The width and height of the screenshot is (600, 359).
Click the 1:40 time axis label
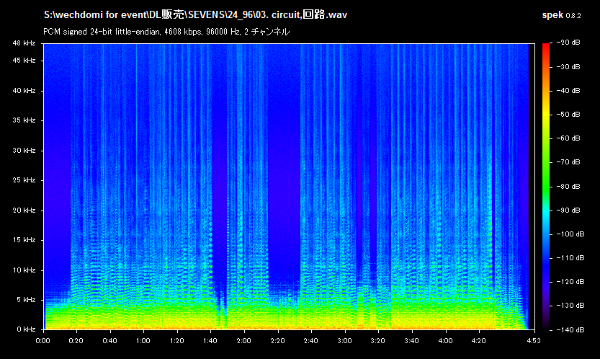210,340
